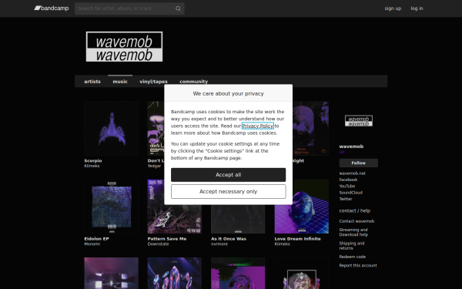Click the contact / help heading
This screenshot has height=289, width=462.
(354, 211)
